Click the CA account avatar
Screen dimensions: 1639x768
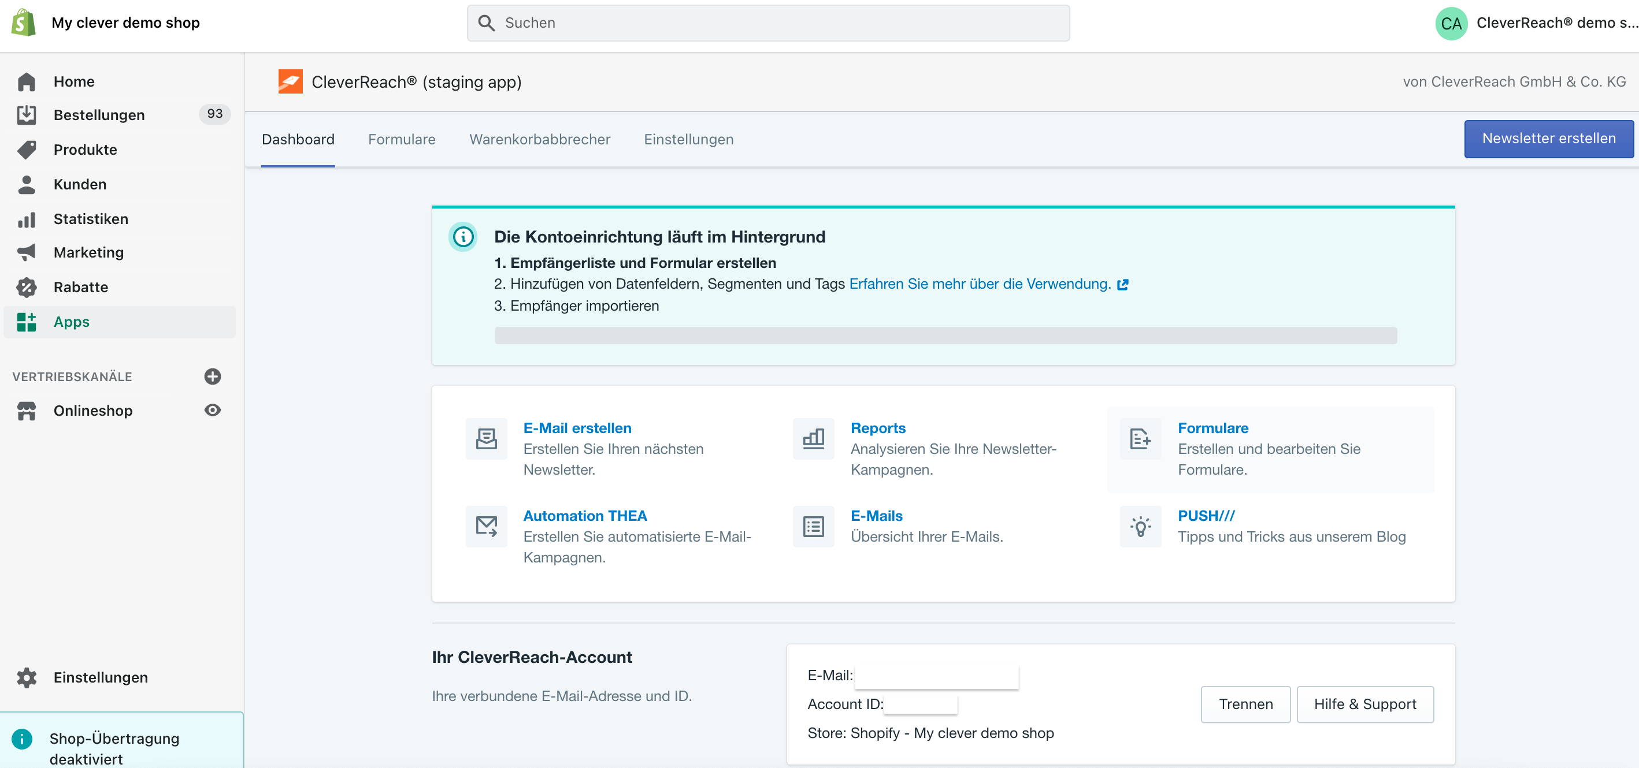click(x=1451, y=24)
